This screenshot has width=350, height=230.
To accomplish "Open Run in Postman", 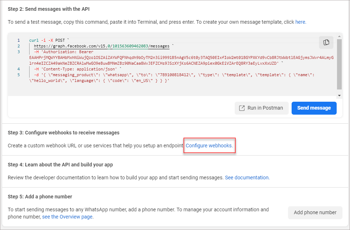I will pos(261,108).
